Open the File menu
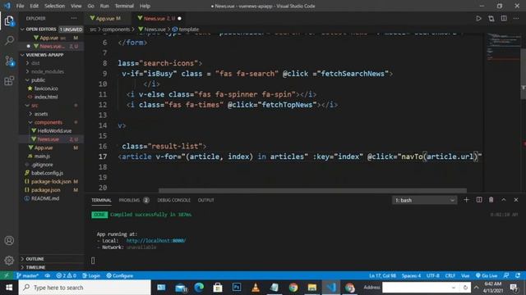This screenshot has width=526, height=295. tap(20, 6)
